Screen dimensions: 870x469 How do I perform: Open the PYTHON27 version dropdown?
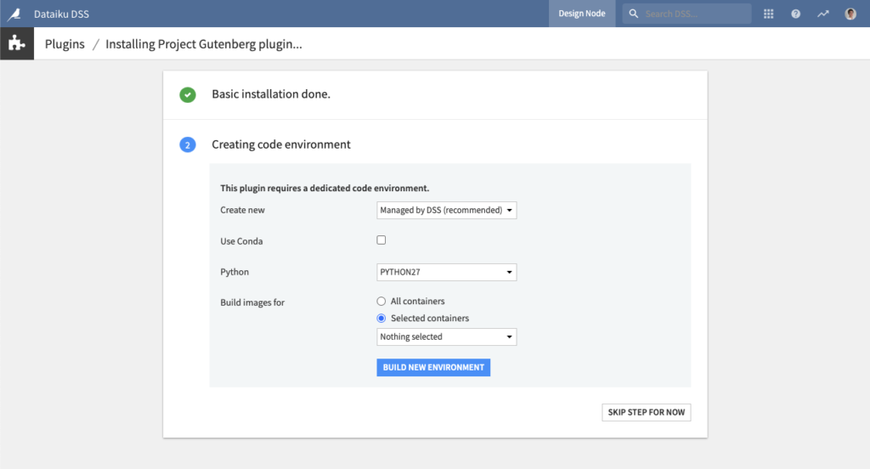(447, 272)
